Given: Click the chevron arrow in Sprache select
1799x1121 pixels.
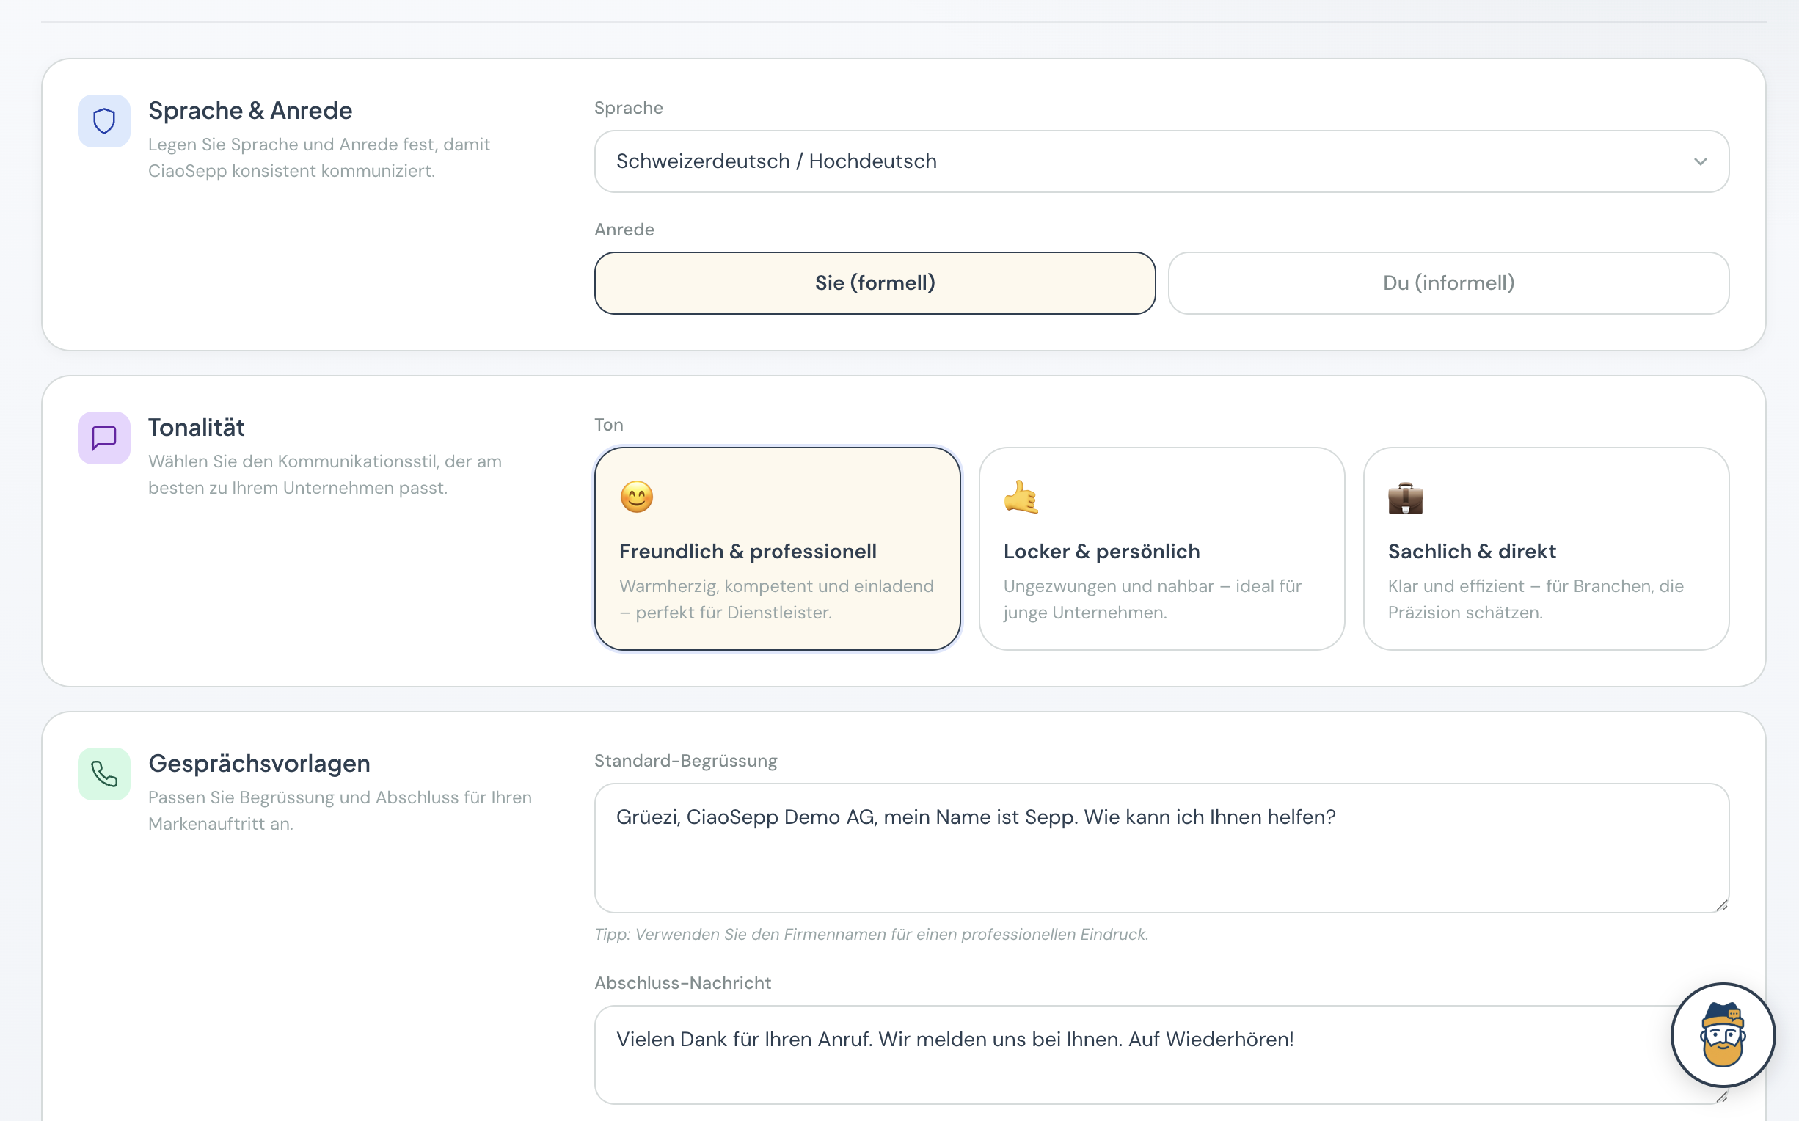Looking at the screenshot, I should tap(1700, 161).
